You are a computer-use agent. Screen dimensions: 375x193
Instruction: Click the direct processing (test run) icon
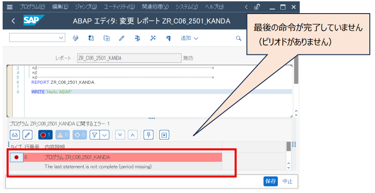pos(168,38)
